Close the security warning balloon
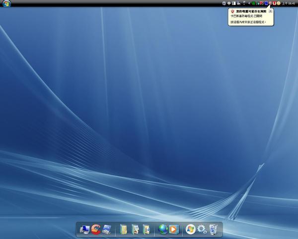Screen dimensions: 298x239 point(270,11)
